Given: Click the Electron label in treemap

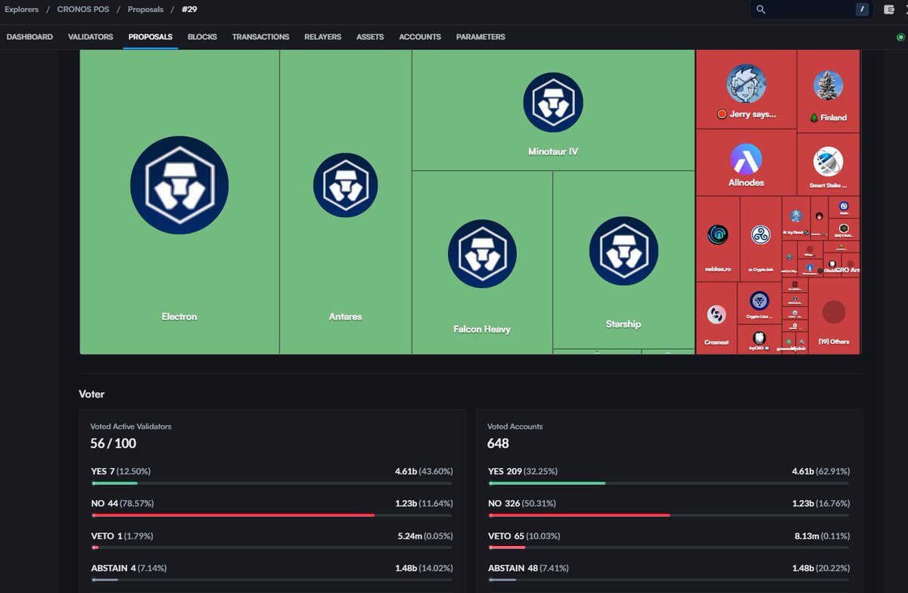Looking at the screenshot, I should (179, 316).
